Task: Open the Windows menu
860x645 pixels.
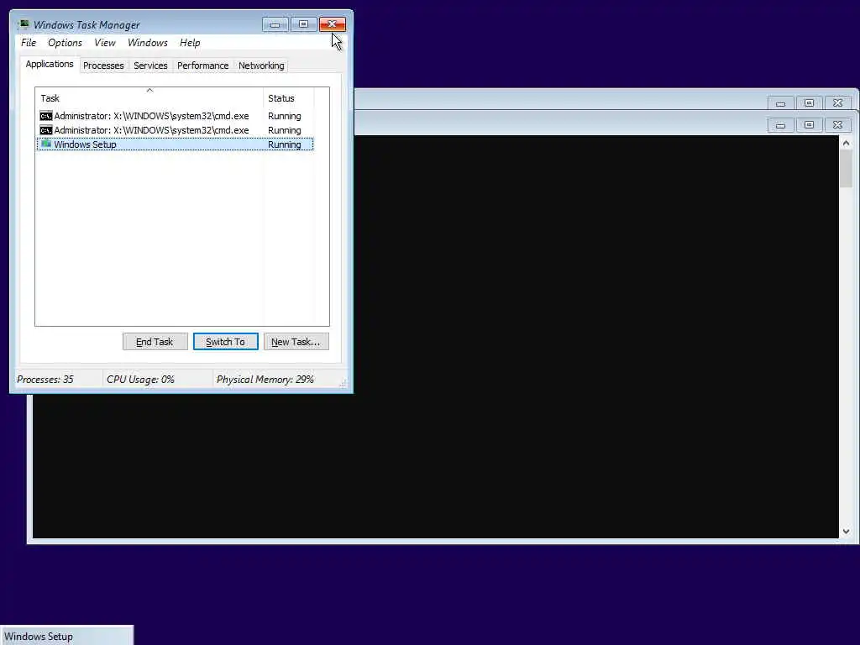Action: (148, 43)
